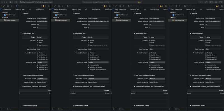Click the Version field in the rightmost pane
This screenshot has height=111, width=224.
[x=213, y=25]
